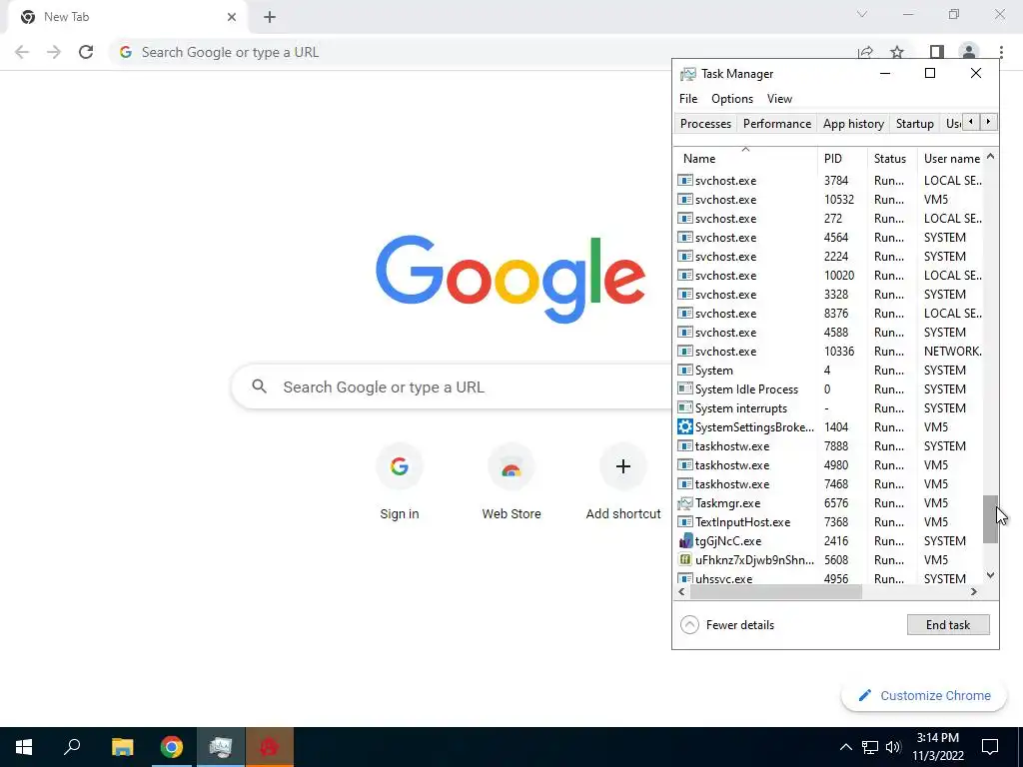Open the Chrome profile avatar

(969, 52)
